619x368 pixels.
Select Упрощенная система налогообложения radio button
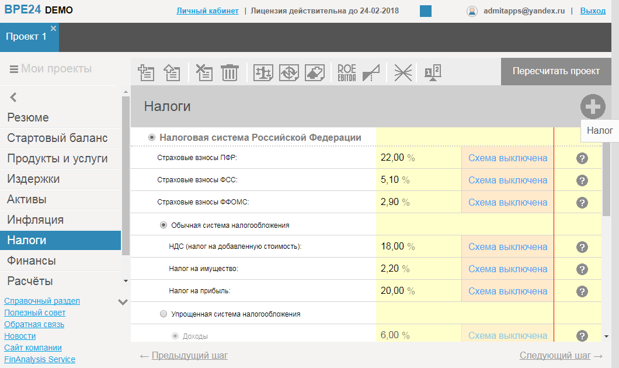164,314
